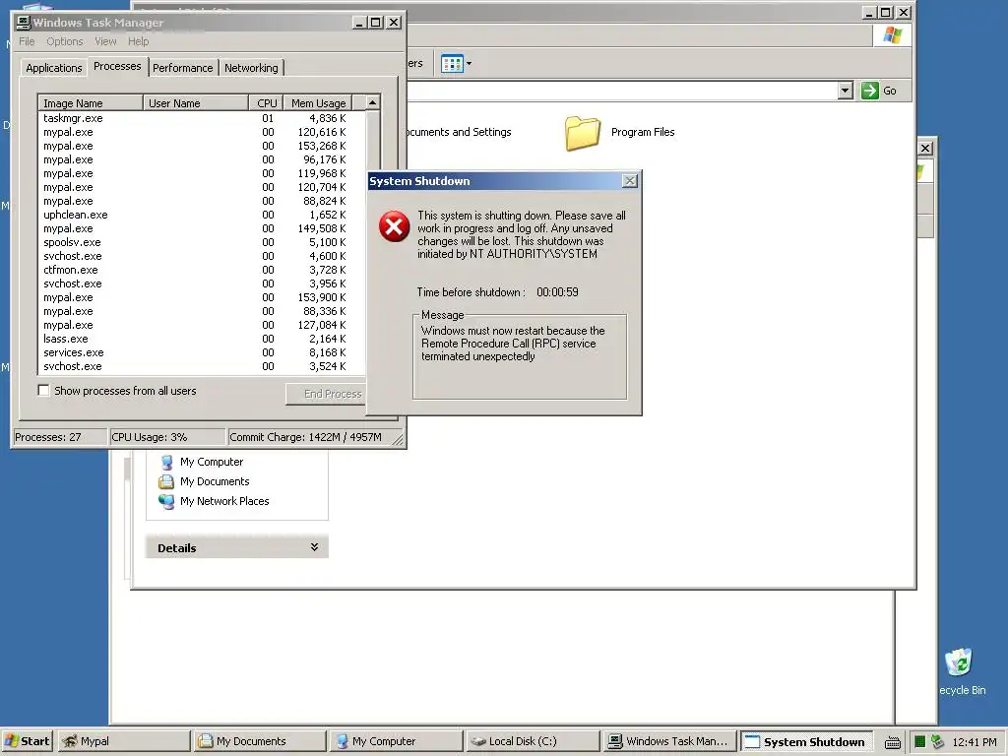This screenshot has height=756, width=1008.
Task: Click the keyboard icon in the taskbar
Action: tap(892, 742)
